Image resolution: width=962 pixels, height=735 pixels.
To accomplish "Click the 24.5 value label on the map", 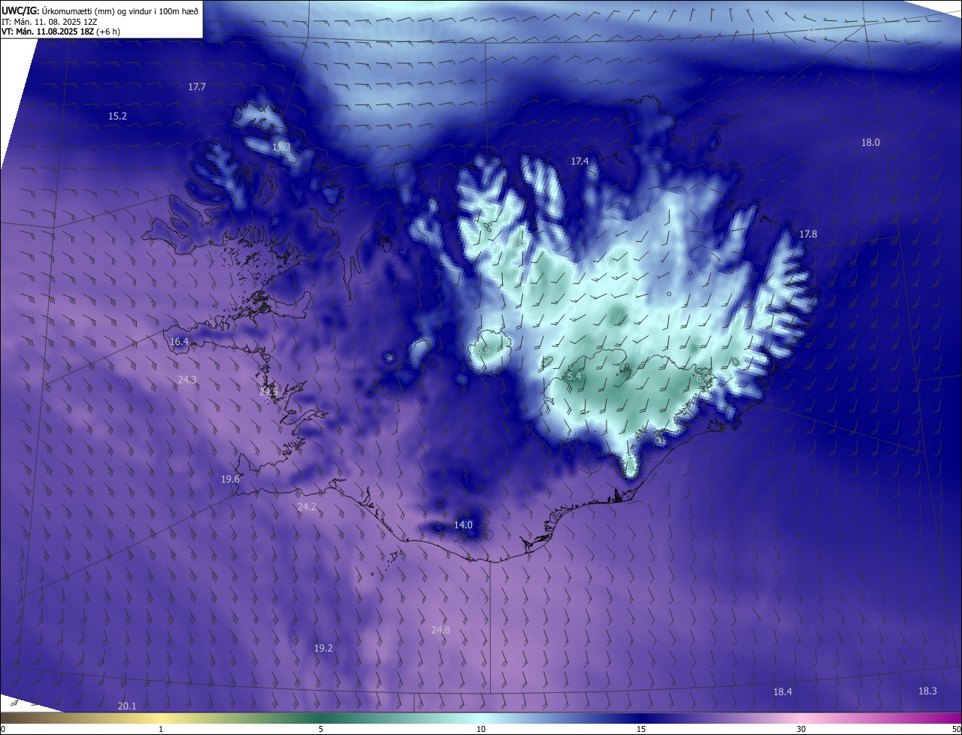I will (x=268, y=392).
